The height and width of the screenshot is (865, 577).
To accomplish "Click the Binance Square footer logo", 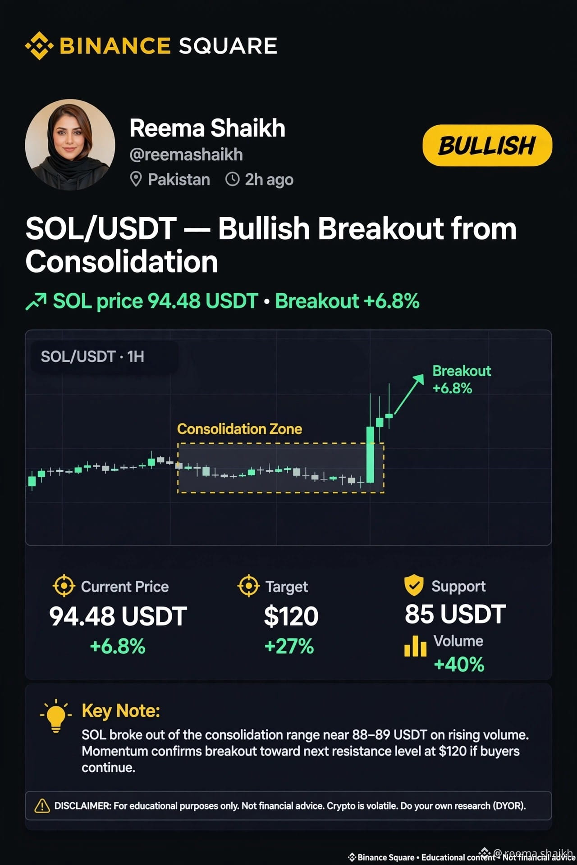I will coord(352,857).
